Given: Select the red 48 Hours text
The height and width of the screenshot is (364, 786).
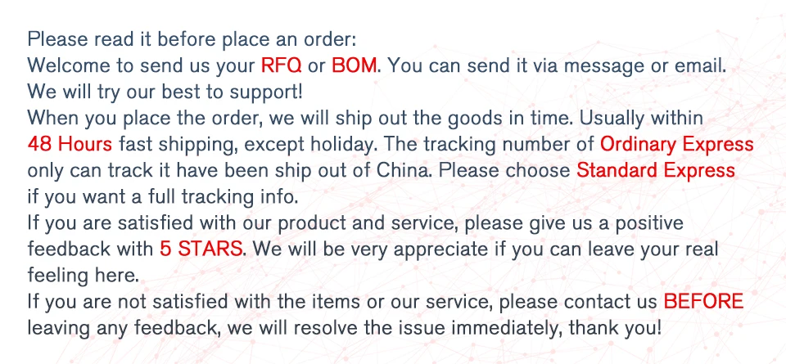Looking at the screenshot, I should [x=70, y=145].
